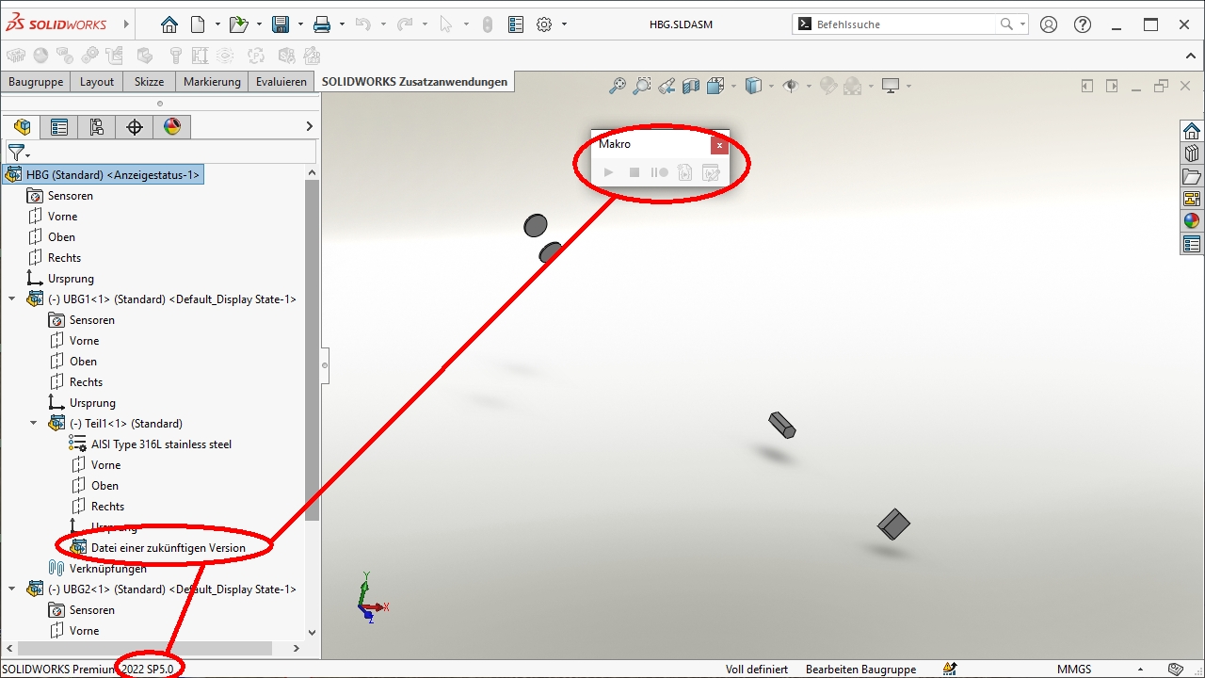The width and height of the screenshot is (1205, 678).
Task: Collapse the UBG1<1> tree node
Action: point(12,299)
